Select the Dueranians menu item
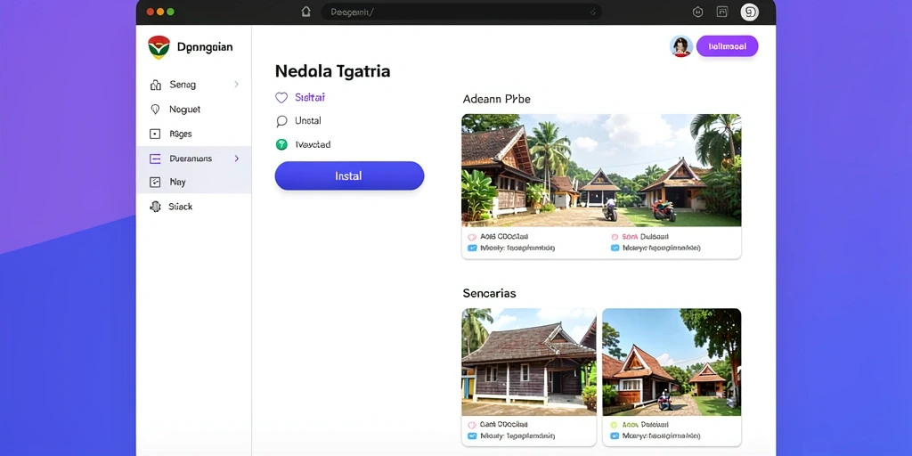 (193, 159)
